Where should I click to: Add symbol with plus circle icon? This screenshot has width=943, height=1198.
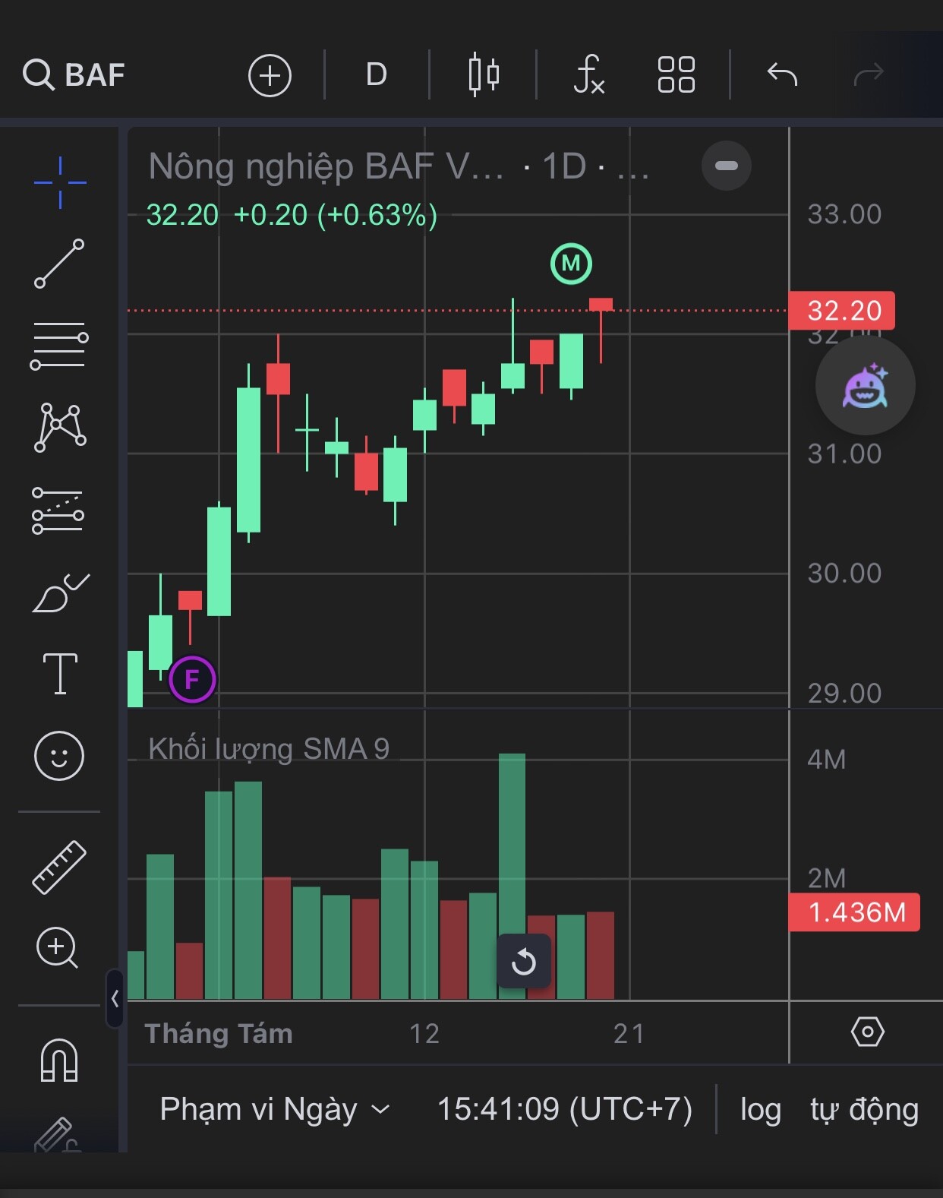click(x=270, y=75)
